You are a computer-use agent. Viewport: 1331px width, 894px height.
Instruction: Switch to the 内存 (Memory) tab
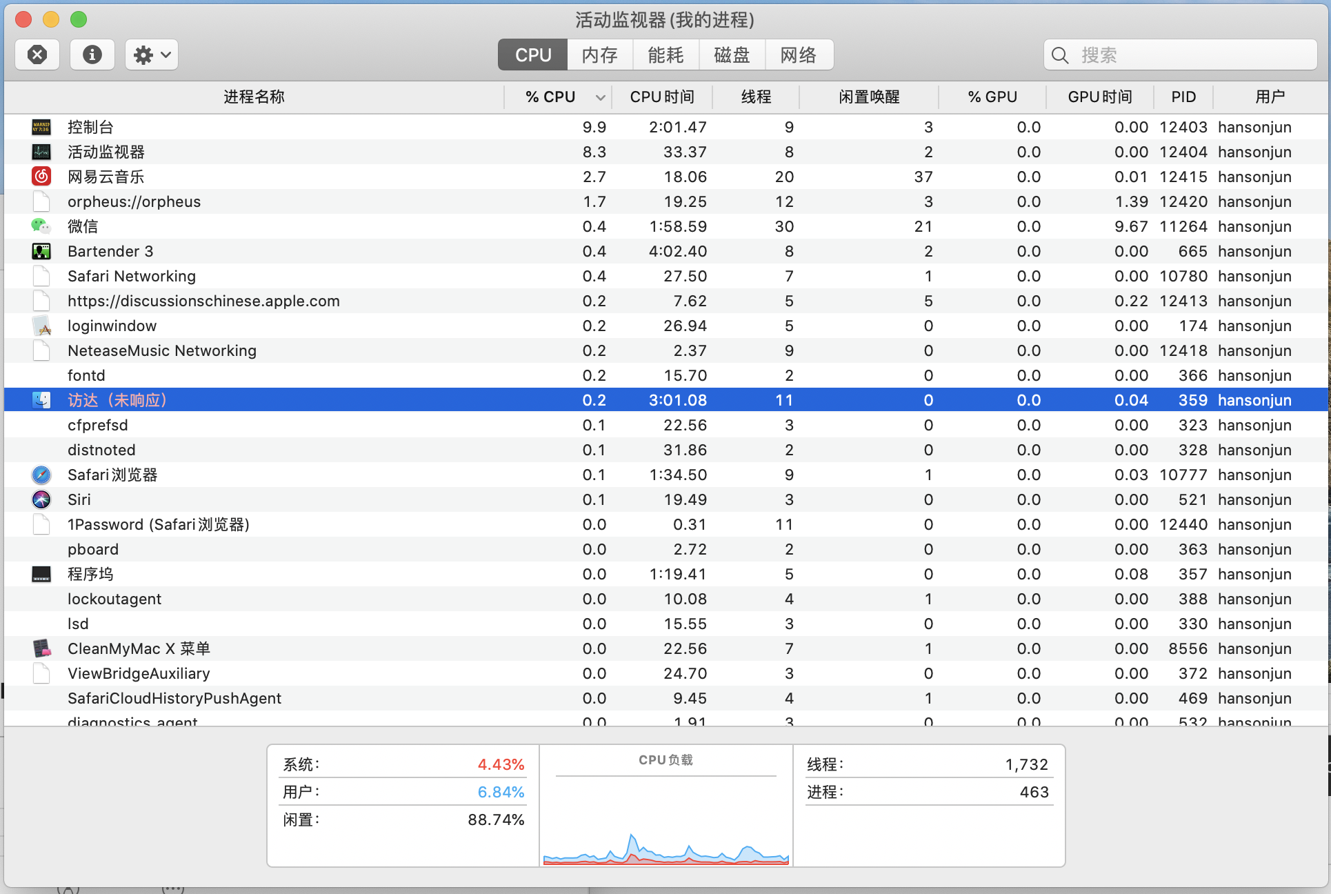(599, 54)
